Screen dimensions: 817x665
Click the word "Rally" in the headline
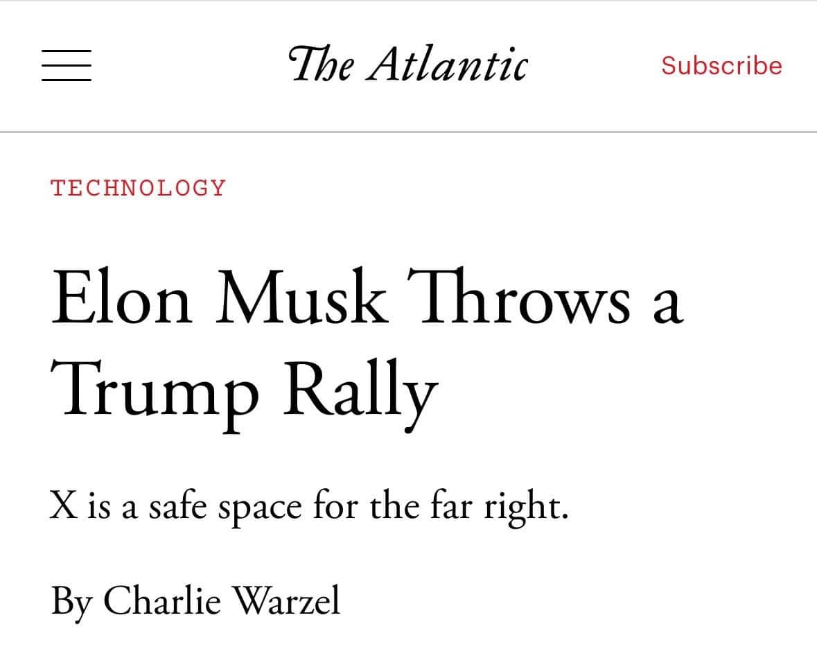[x=362, y=387]
